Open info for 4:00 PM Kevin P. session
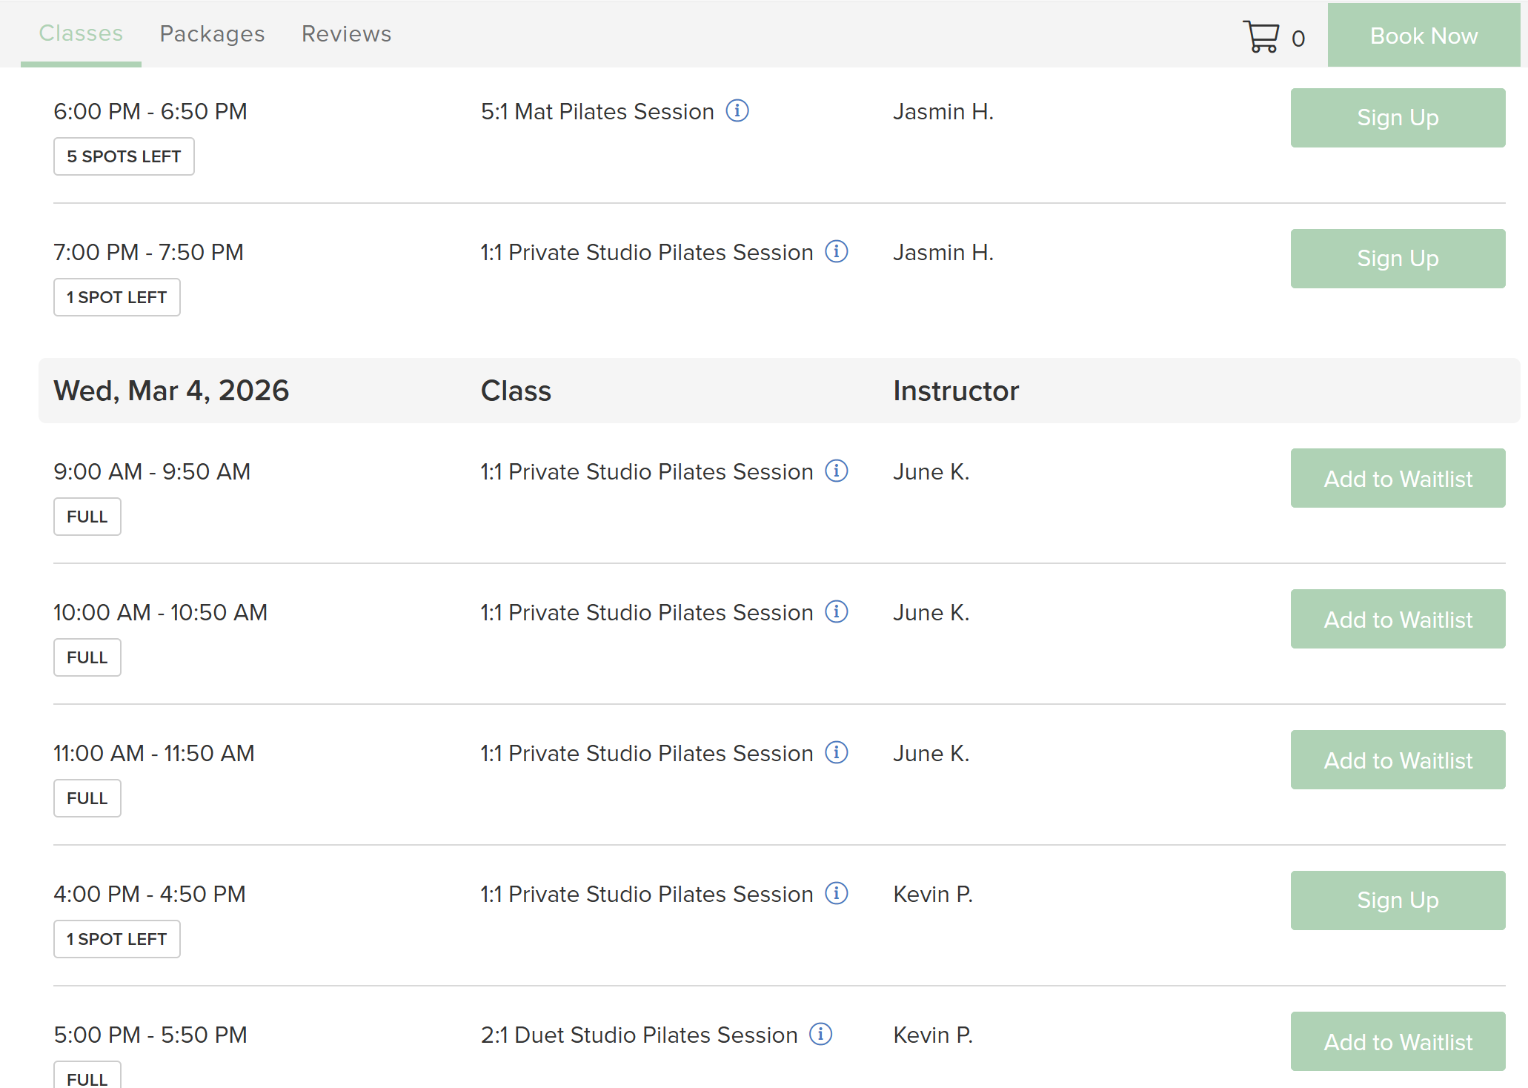This screenshot has width=1528, height=1088. point(836,894)
